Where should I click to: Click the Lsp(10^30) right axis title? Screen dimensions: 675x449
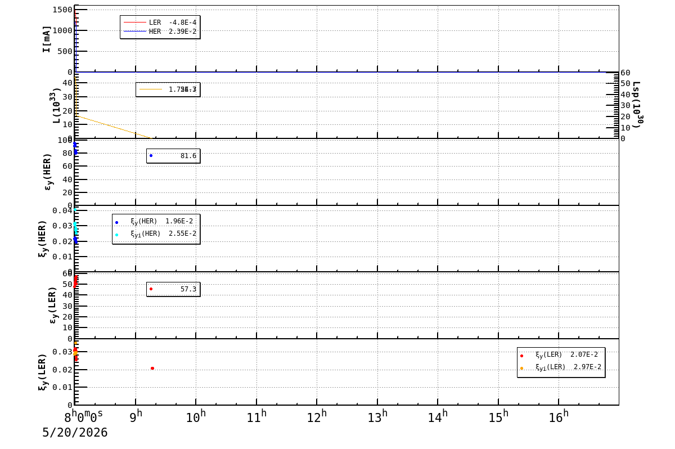pyautogui.click(x=637, y=105)
